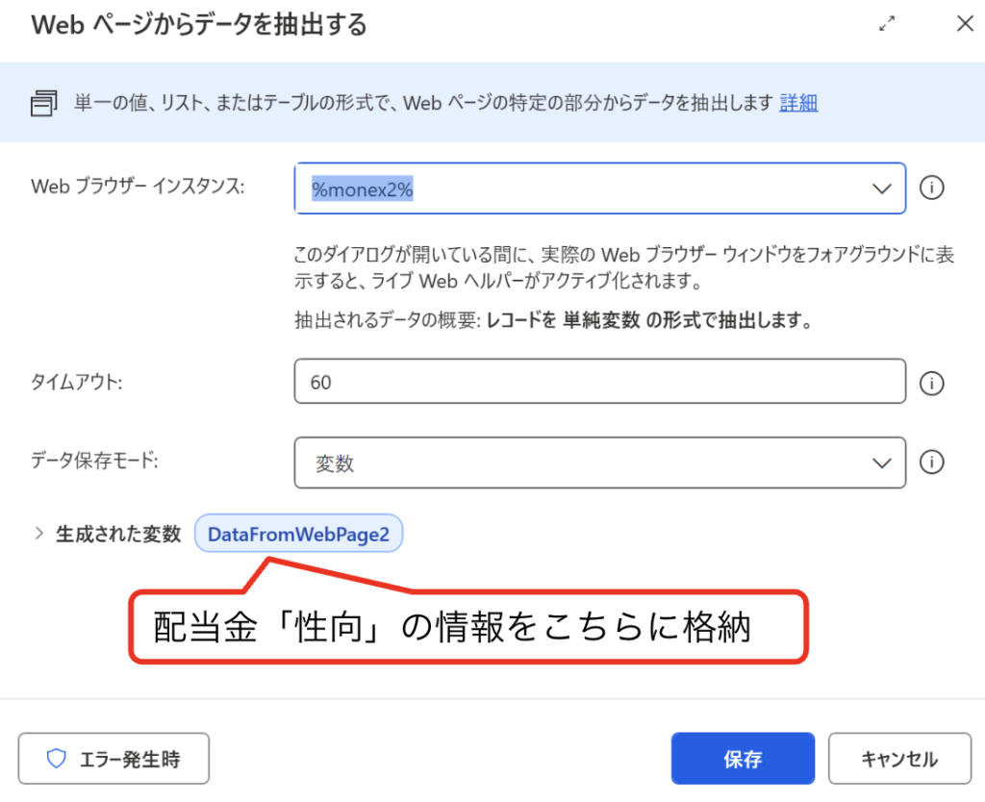
Task: Click the shield icon on エラー発生時
Action: tap(57, 759)
